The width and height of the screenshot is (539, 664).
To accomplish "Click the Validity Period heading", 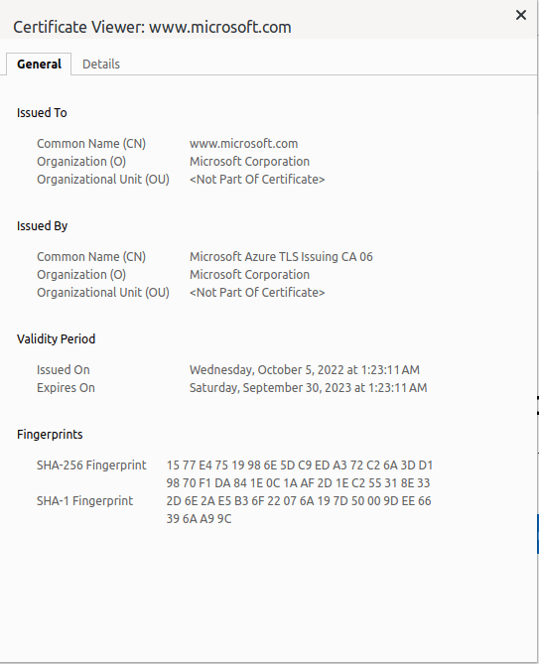I will pos(56,338).
